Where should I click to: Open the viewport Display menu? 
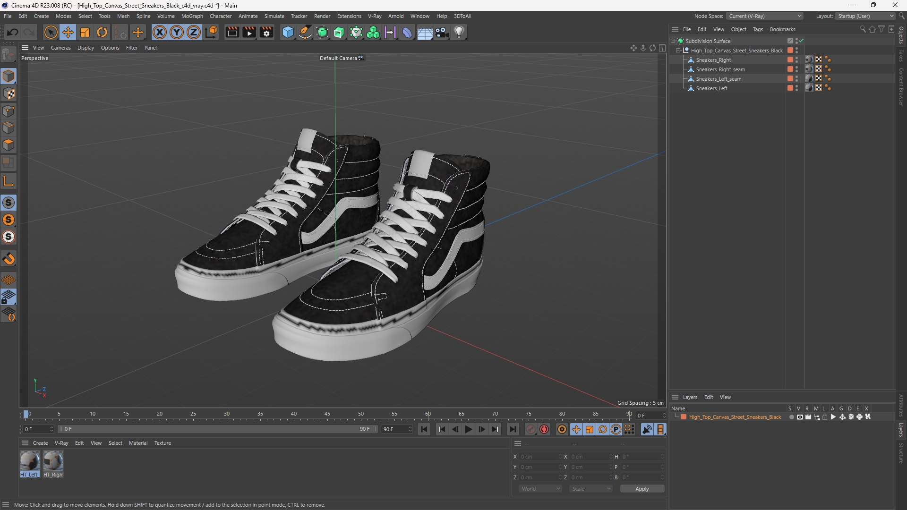pos(86,48)
